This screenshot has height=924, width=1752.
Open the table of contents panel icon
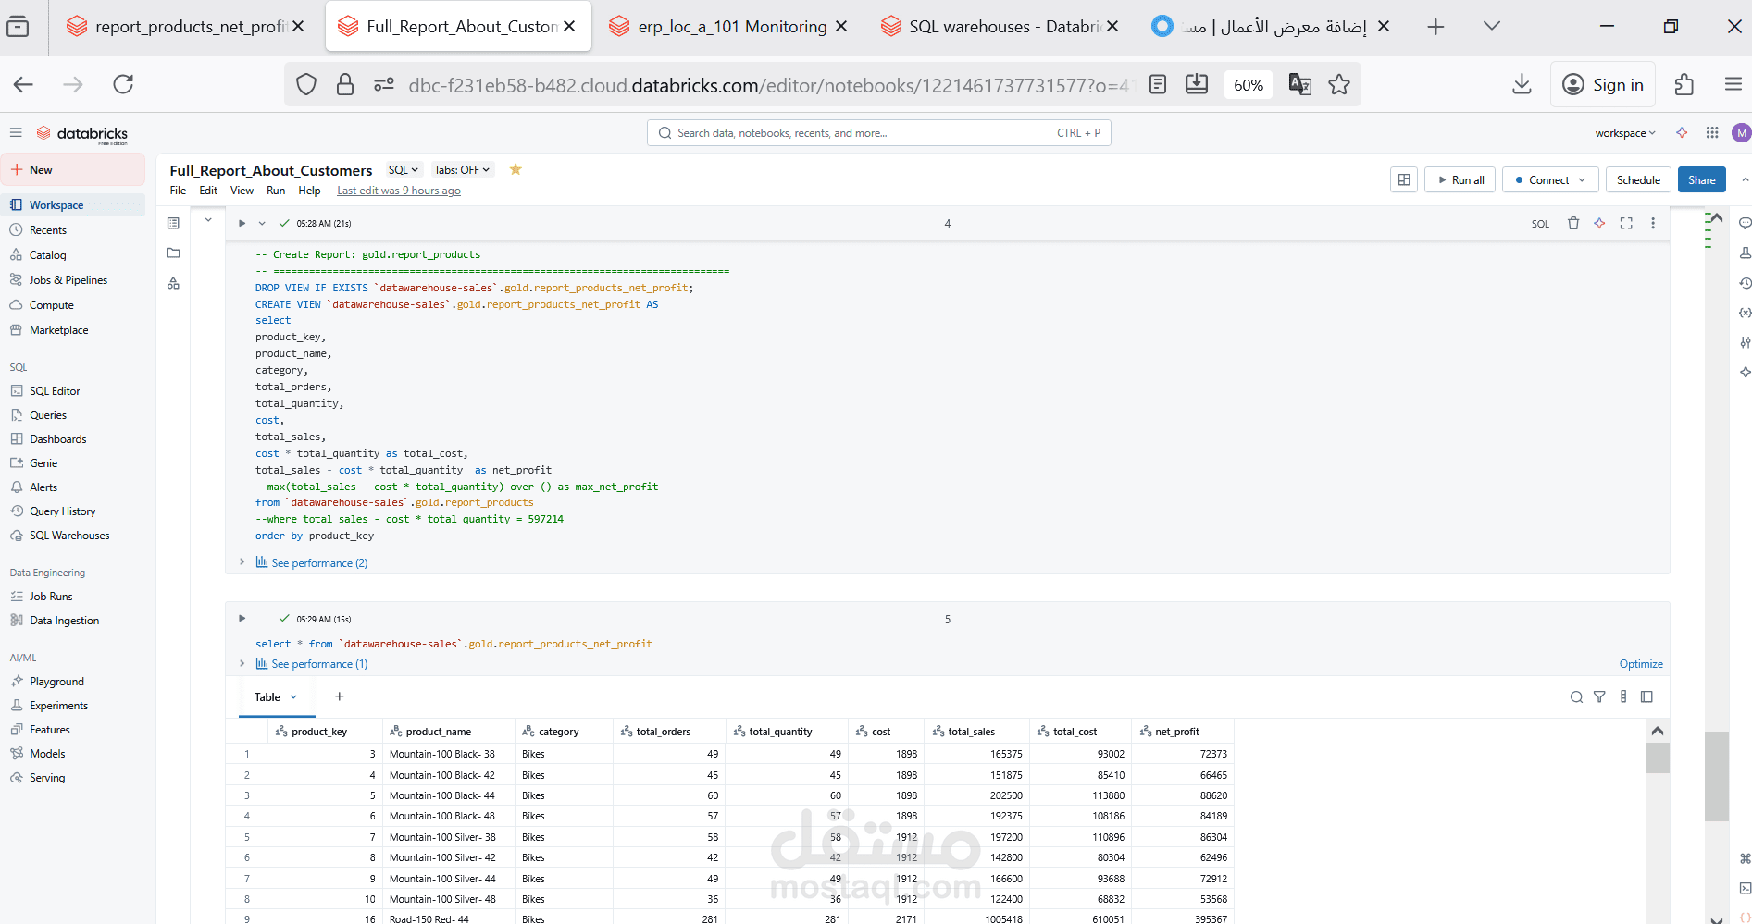pyautogui.click(x=173, y=223)
